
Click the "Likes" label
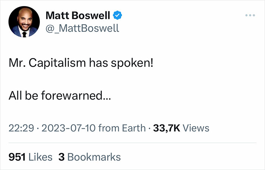(41, 157)
